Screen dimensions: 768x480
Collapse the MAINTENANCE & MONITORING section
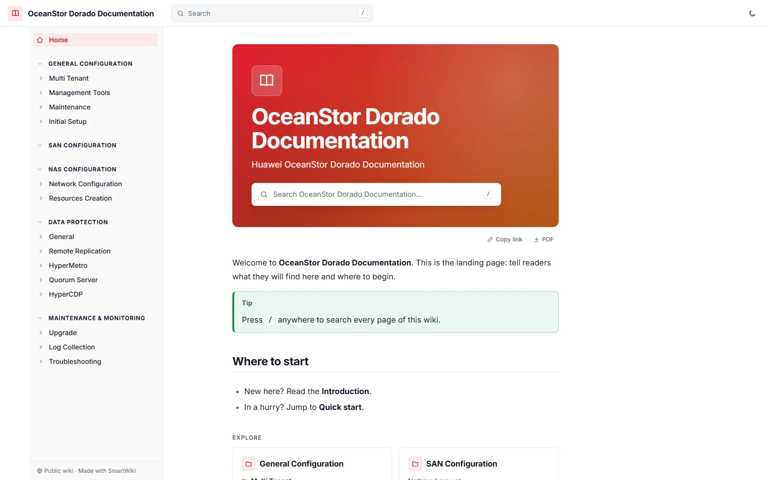point(40,318)
